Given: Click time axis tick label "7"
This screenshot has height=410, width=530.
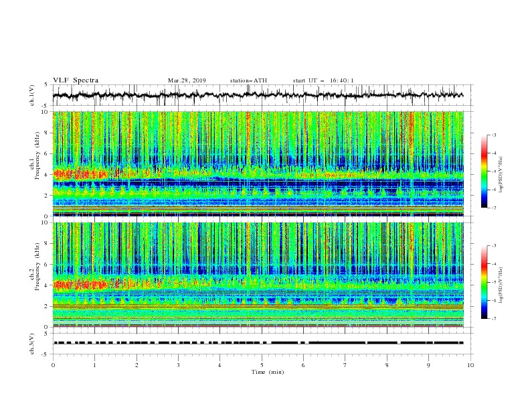Looking at the screenshot, I should coord(345,365).
